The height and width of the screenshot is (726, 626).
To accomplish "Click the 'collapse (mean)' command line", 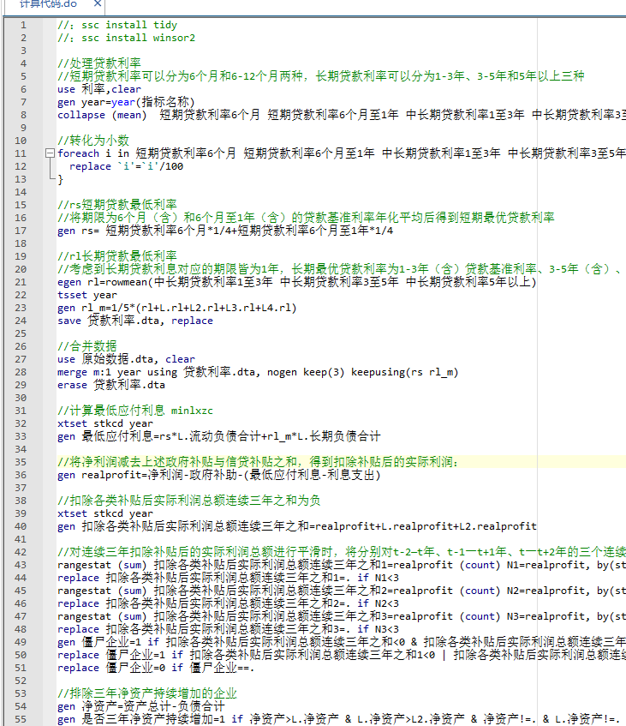I will pos(342,115).
